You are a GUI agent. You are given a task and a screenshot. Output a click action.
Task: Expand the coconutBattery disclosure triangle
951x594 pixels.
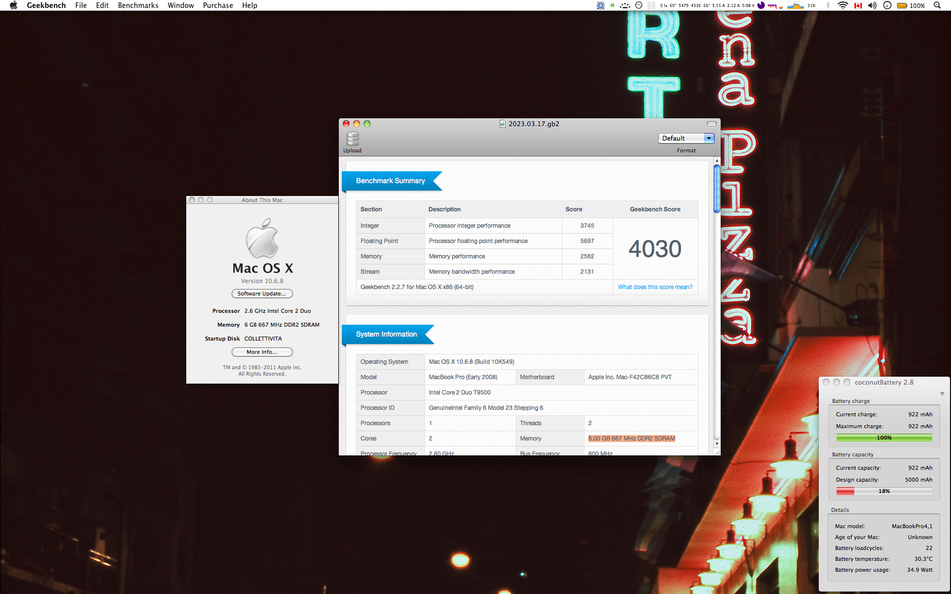[x=942, y=394]
